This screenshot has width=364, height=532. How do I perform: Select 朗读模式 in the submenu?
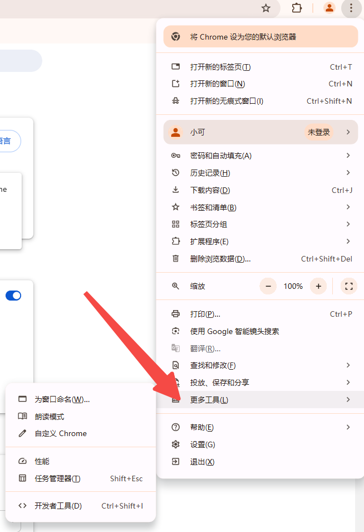[81, 417]
